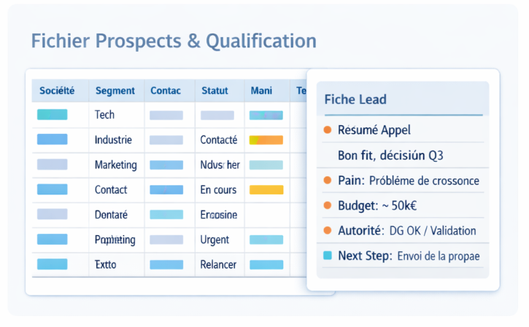Screen dimensions: 529x327
Task: Click the orange bullet next to Pain
Action: point(327,180)
